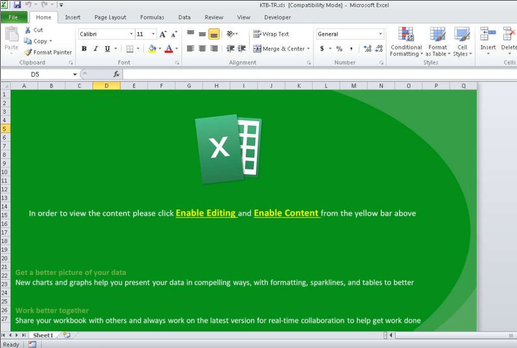Toggle Align Text Left

[x=190, y=49]
